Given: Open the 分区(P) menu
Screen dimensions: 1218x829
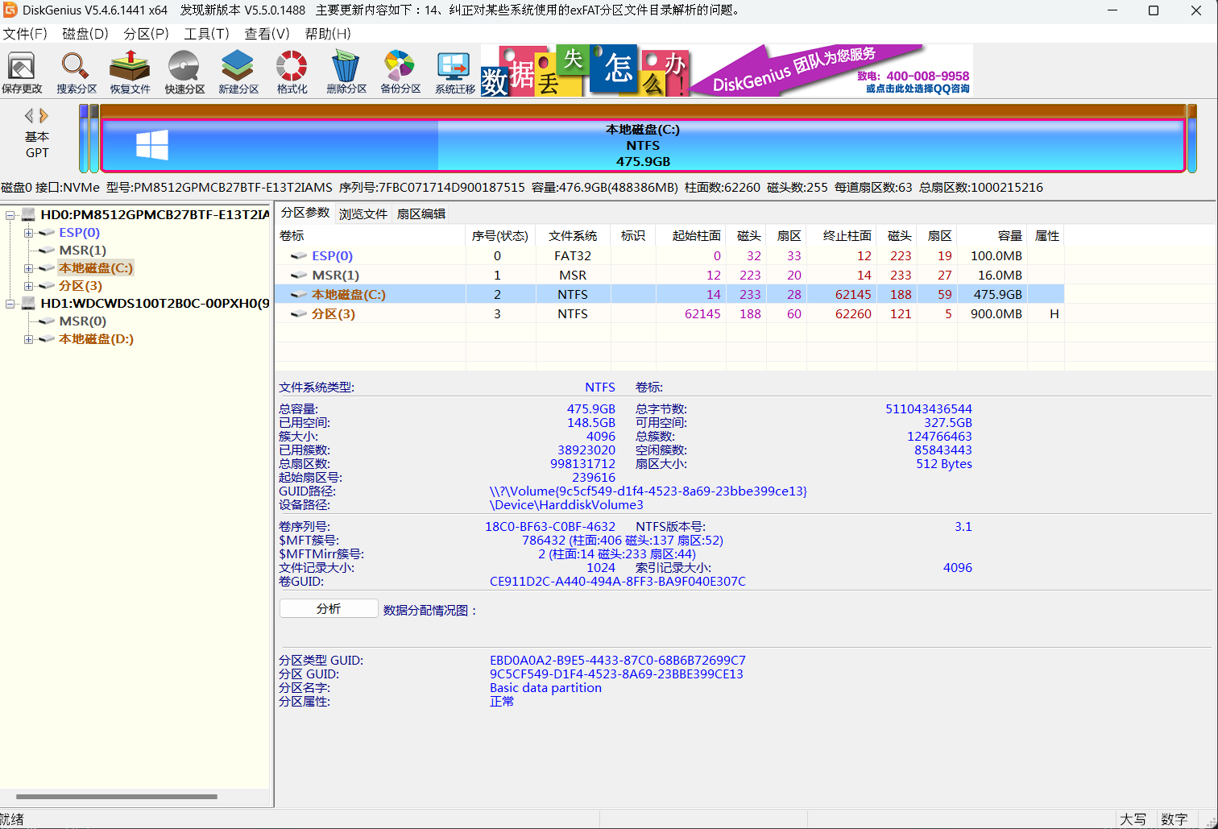Looking at the screenshot, I should [146, 34].
